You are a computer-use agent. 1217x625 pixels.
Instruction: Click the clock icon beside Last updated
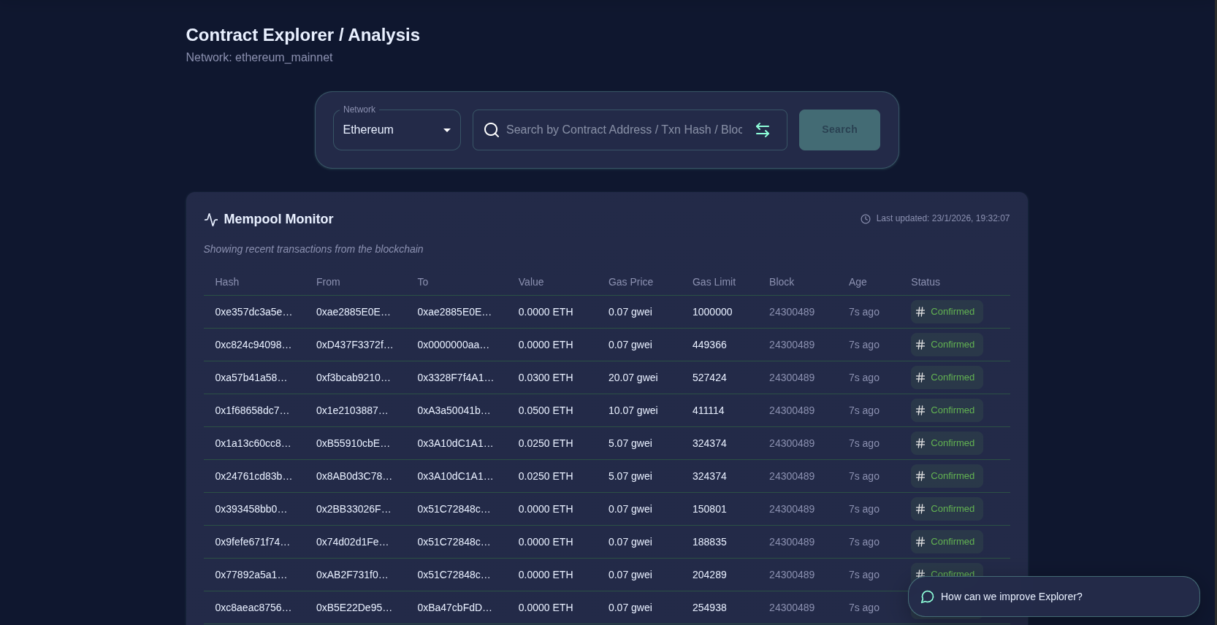point(866,219)
